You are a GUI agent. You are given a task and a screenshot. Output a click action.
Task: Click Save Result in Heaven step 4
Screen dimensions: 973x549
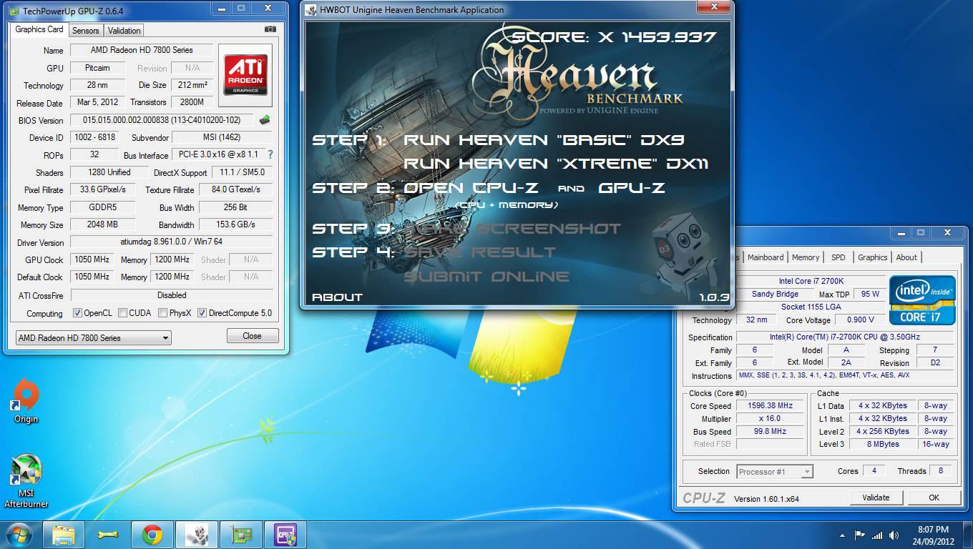(480, 252)
